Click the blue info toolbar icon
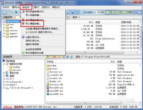This screenshot has height=110, width=143. pyautogui.click(x=67, y=12)
